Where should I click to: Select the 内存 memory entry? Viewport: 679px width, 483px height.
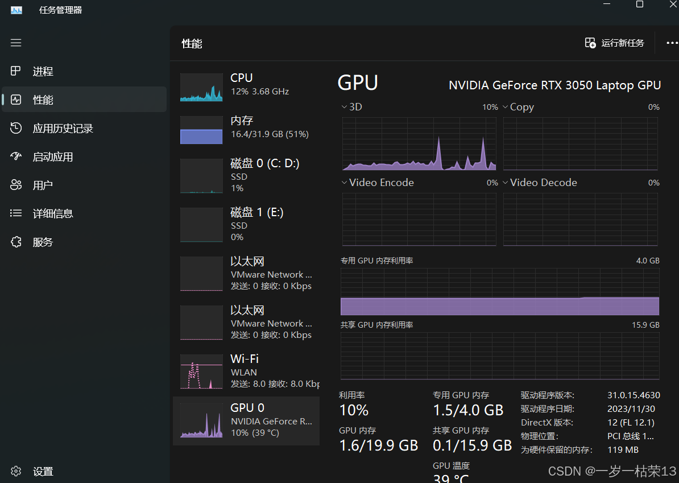pyautogui.click(x=246, y=130)
